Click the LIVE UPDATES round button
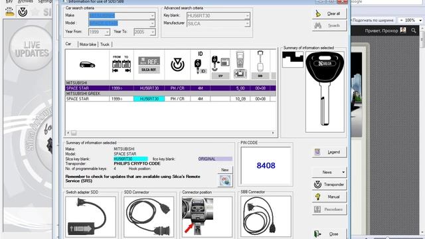 tap(31, 48)
